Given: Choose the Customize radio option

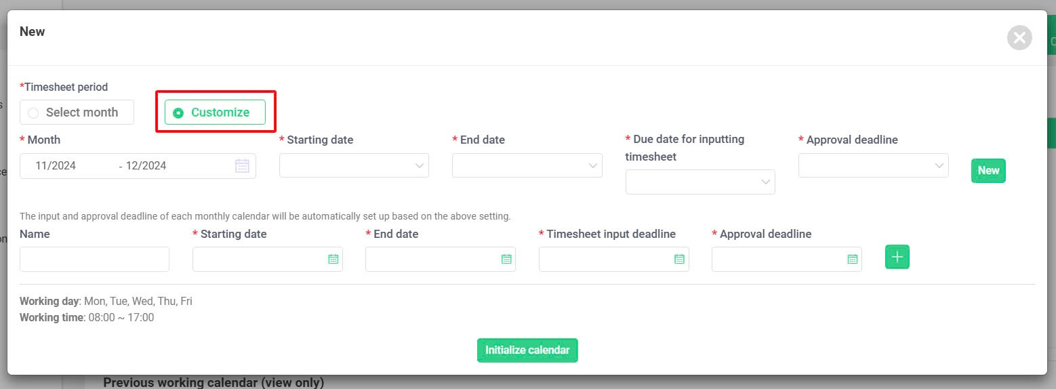Looking at the screenshot, I should click(215, 112).
